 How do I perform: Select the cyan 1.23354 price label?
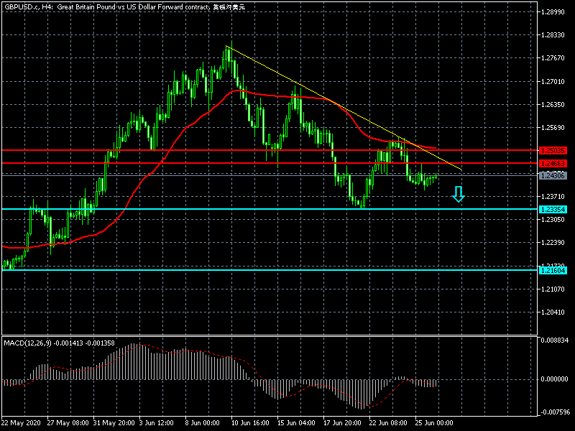pyautogui.click(x=553, y=209)
